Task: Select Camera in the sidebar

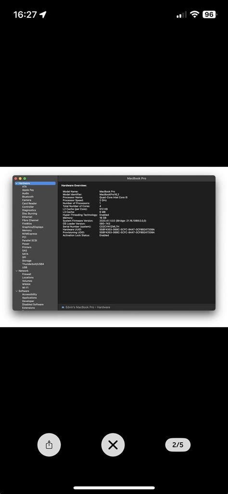Action: click(26, 200)
